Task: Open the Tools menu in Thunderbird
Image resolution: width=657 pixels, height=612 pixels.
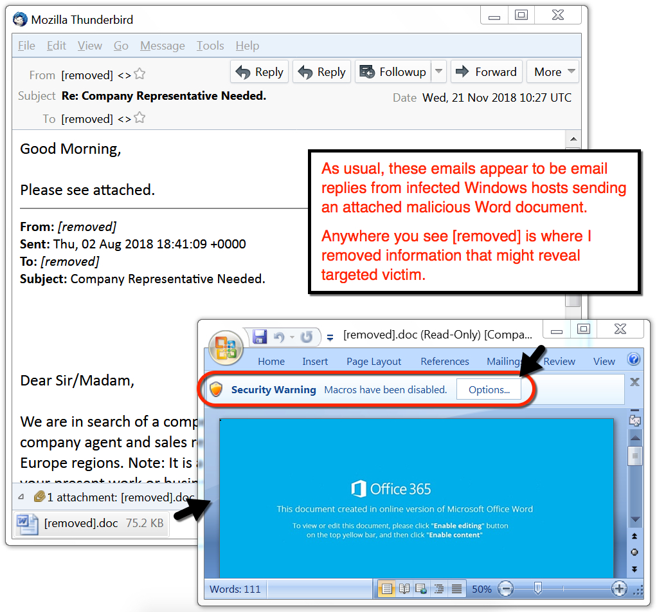Action: coord(210,45)
